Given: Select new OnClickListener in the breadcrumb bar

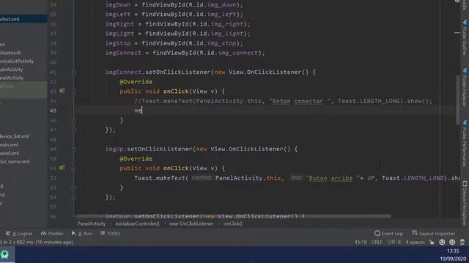Looking at the screenshot, I should 191,224.
